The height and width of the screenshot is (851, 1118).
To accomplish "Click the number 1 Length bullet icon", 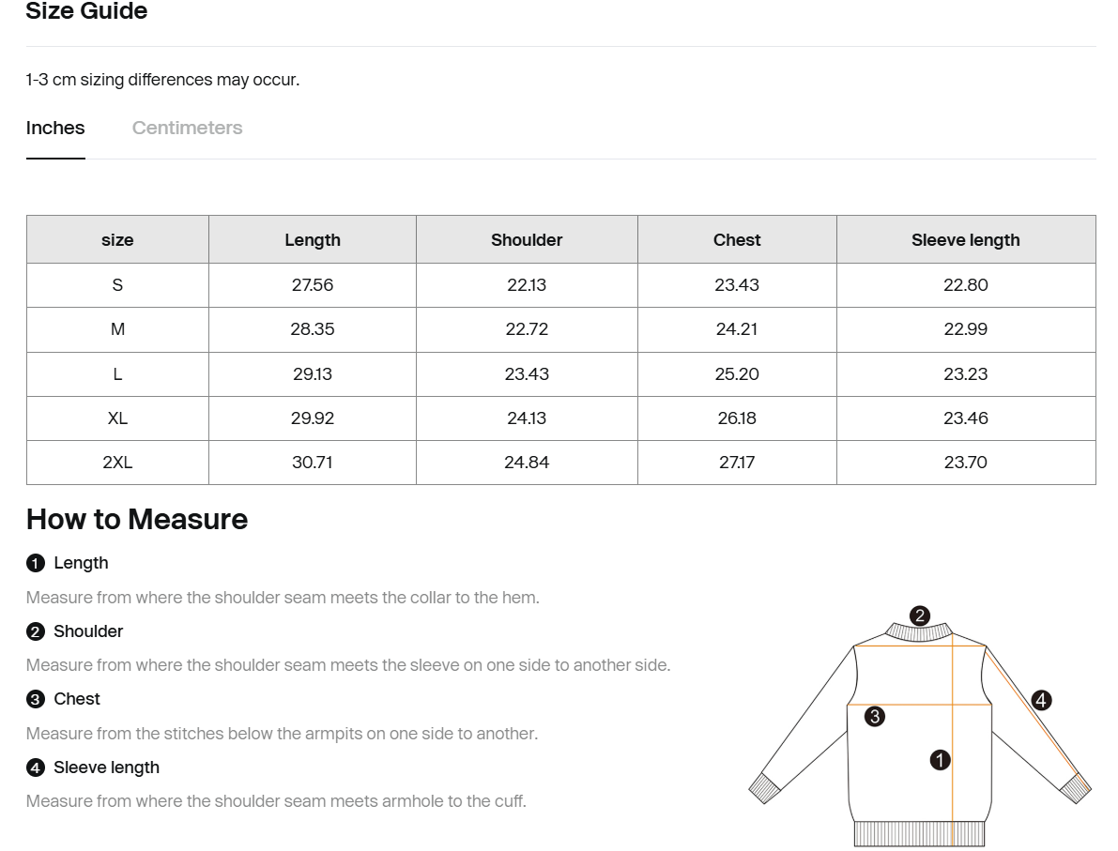I will (36, 563).
